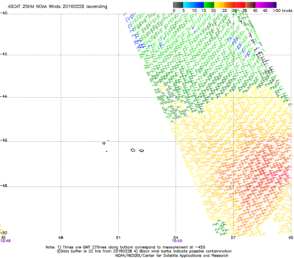
Task: Click the gray 0-5 knots color swatch
Action: (x=178, y=5)
